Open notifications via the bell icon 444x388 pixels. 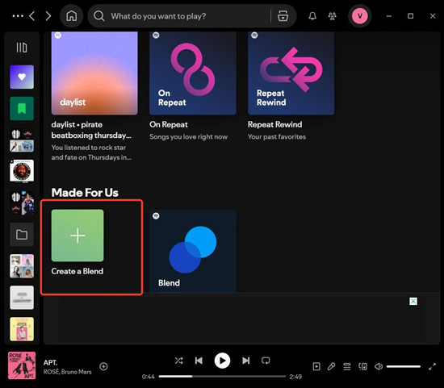312,16
